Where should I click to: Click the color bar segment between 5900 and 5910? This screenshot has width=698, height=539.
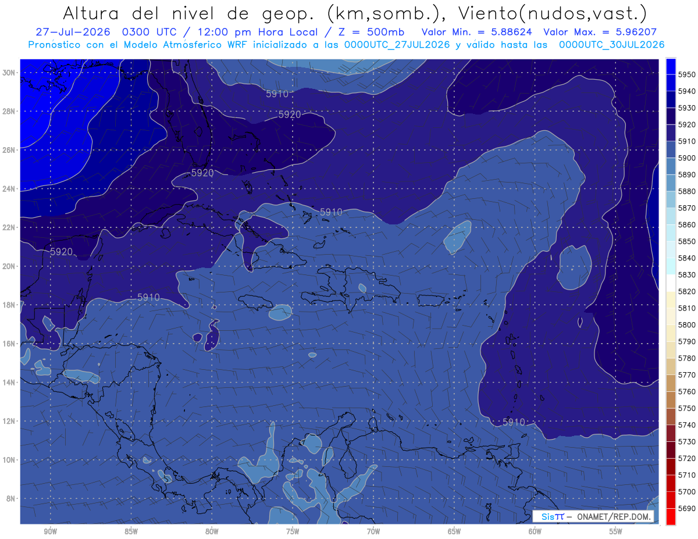coord(671,149)
